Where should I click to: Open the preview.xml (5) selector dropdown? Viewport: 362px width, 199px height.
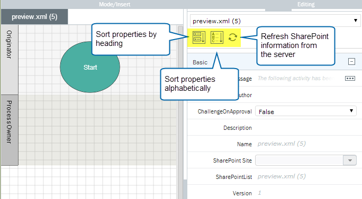coord(275,21)
